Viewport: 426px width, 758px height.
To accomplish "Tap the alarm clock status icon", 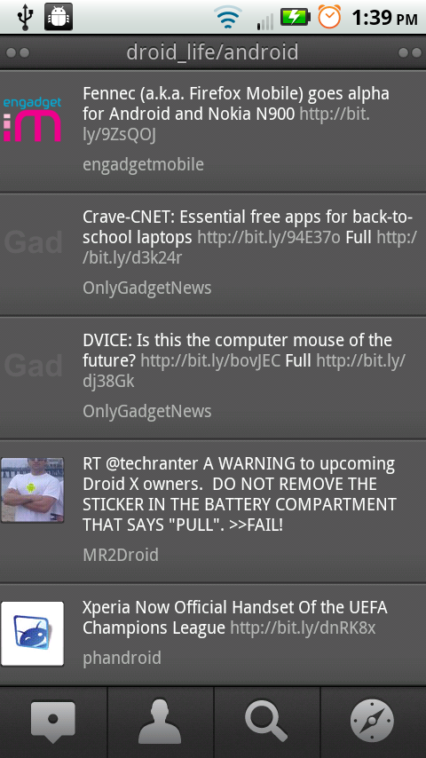I will pos(329,17).
